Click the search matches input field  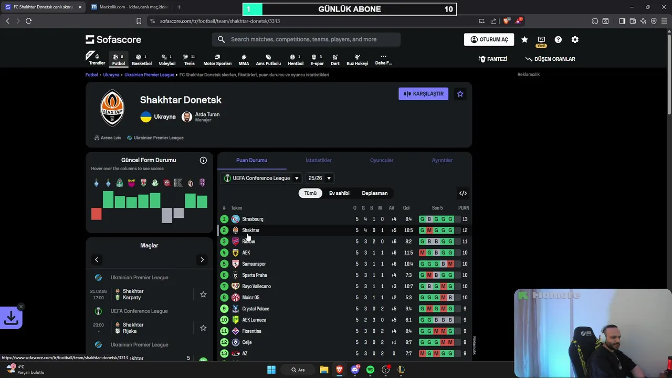(x=306, y=39)
